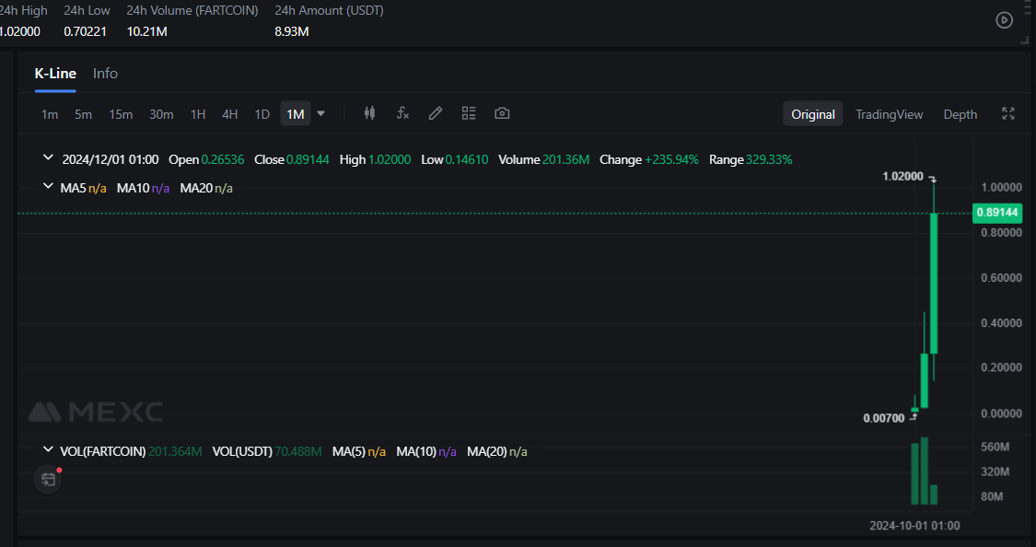Open the chart settings list icon

pos(469,113)
